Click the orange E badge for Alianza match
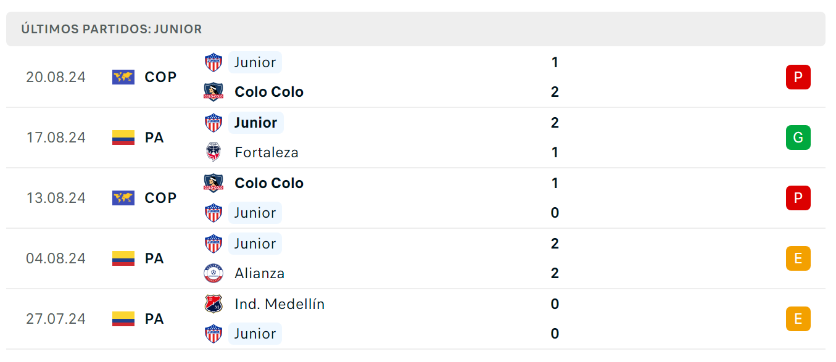 [798, 258]
